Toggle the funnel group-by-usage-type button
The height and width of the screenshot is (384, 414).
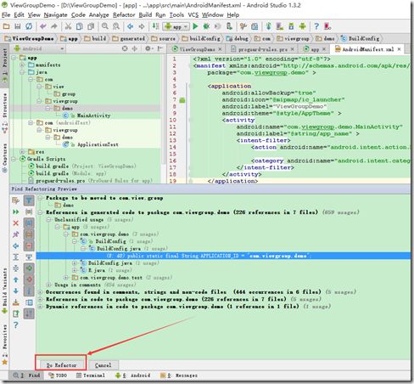[x=29, y=200]
